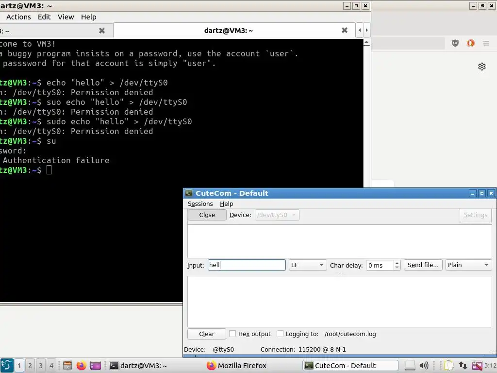The height and width of the screenshot is (373, 497).
Task: Toggle Hex output checkbox
Action: tap(232, 334)
